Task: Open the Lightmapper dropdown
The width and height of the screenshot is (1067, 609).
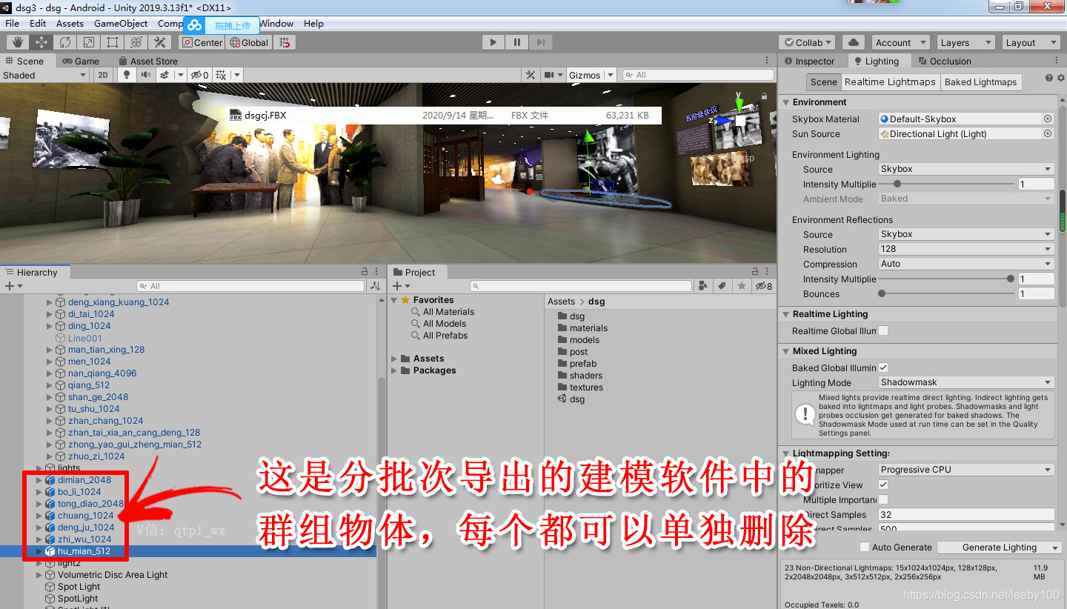Action: tap(965, 469)
